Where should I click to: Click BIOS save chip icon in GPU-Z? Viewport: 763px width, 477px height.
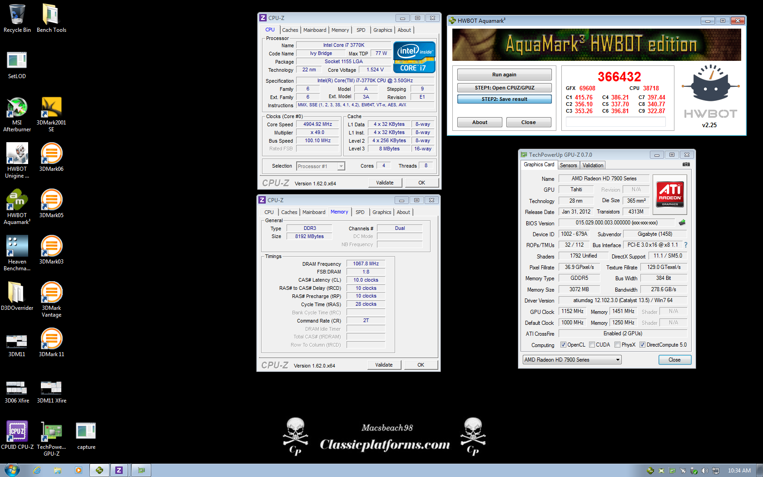682,223
